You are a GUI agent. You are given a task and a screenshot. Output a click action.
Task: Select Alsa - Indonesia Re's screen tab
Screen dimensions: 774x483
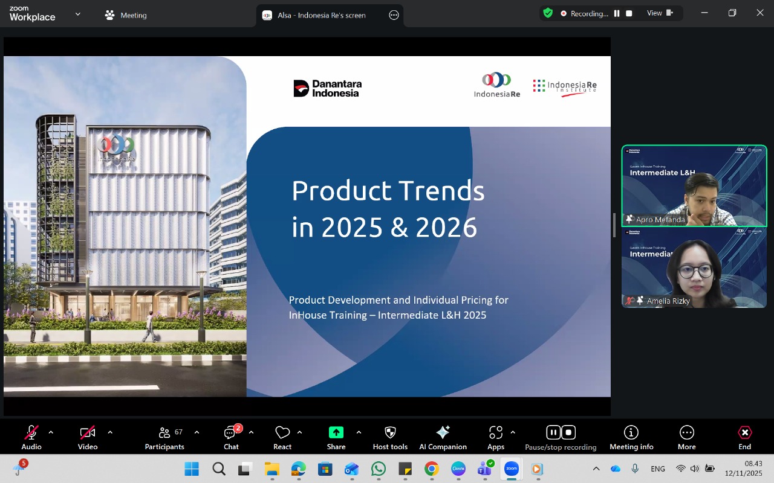pyautogui.click(x=321, y=15)
